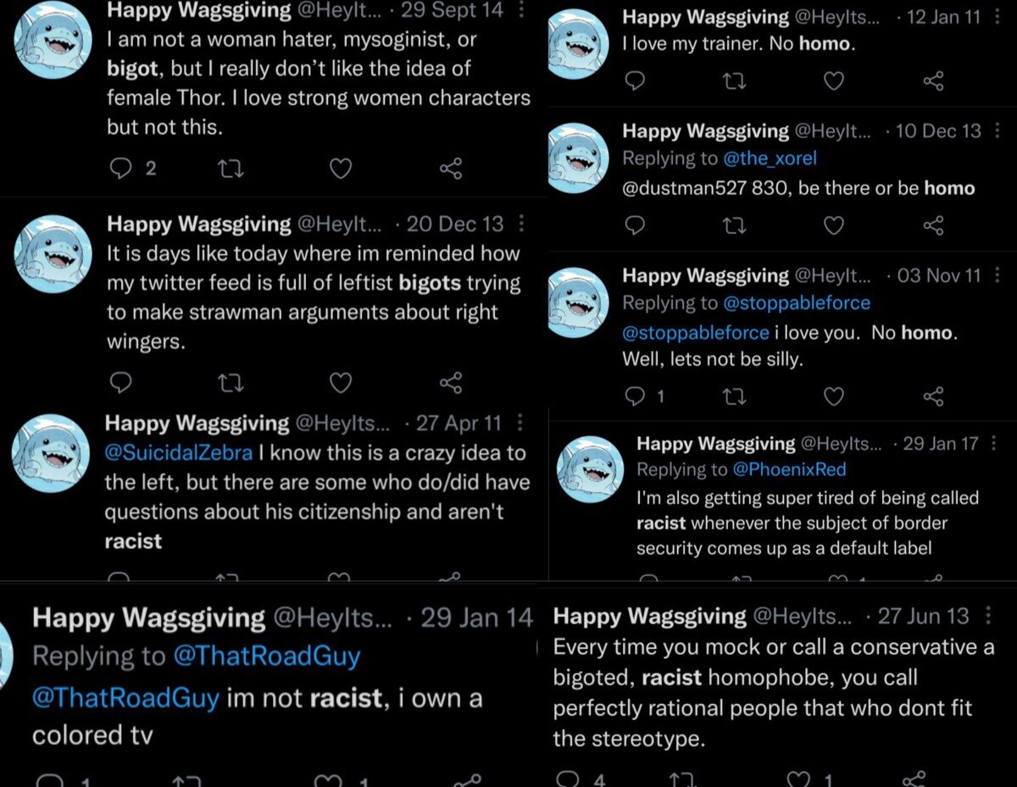Like the female Thor tweet
The height and width of the screenshot is (787, 1017).
[x=340, y=169]
